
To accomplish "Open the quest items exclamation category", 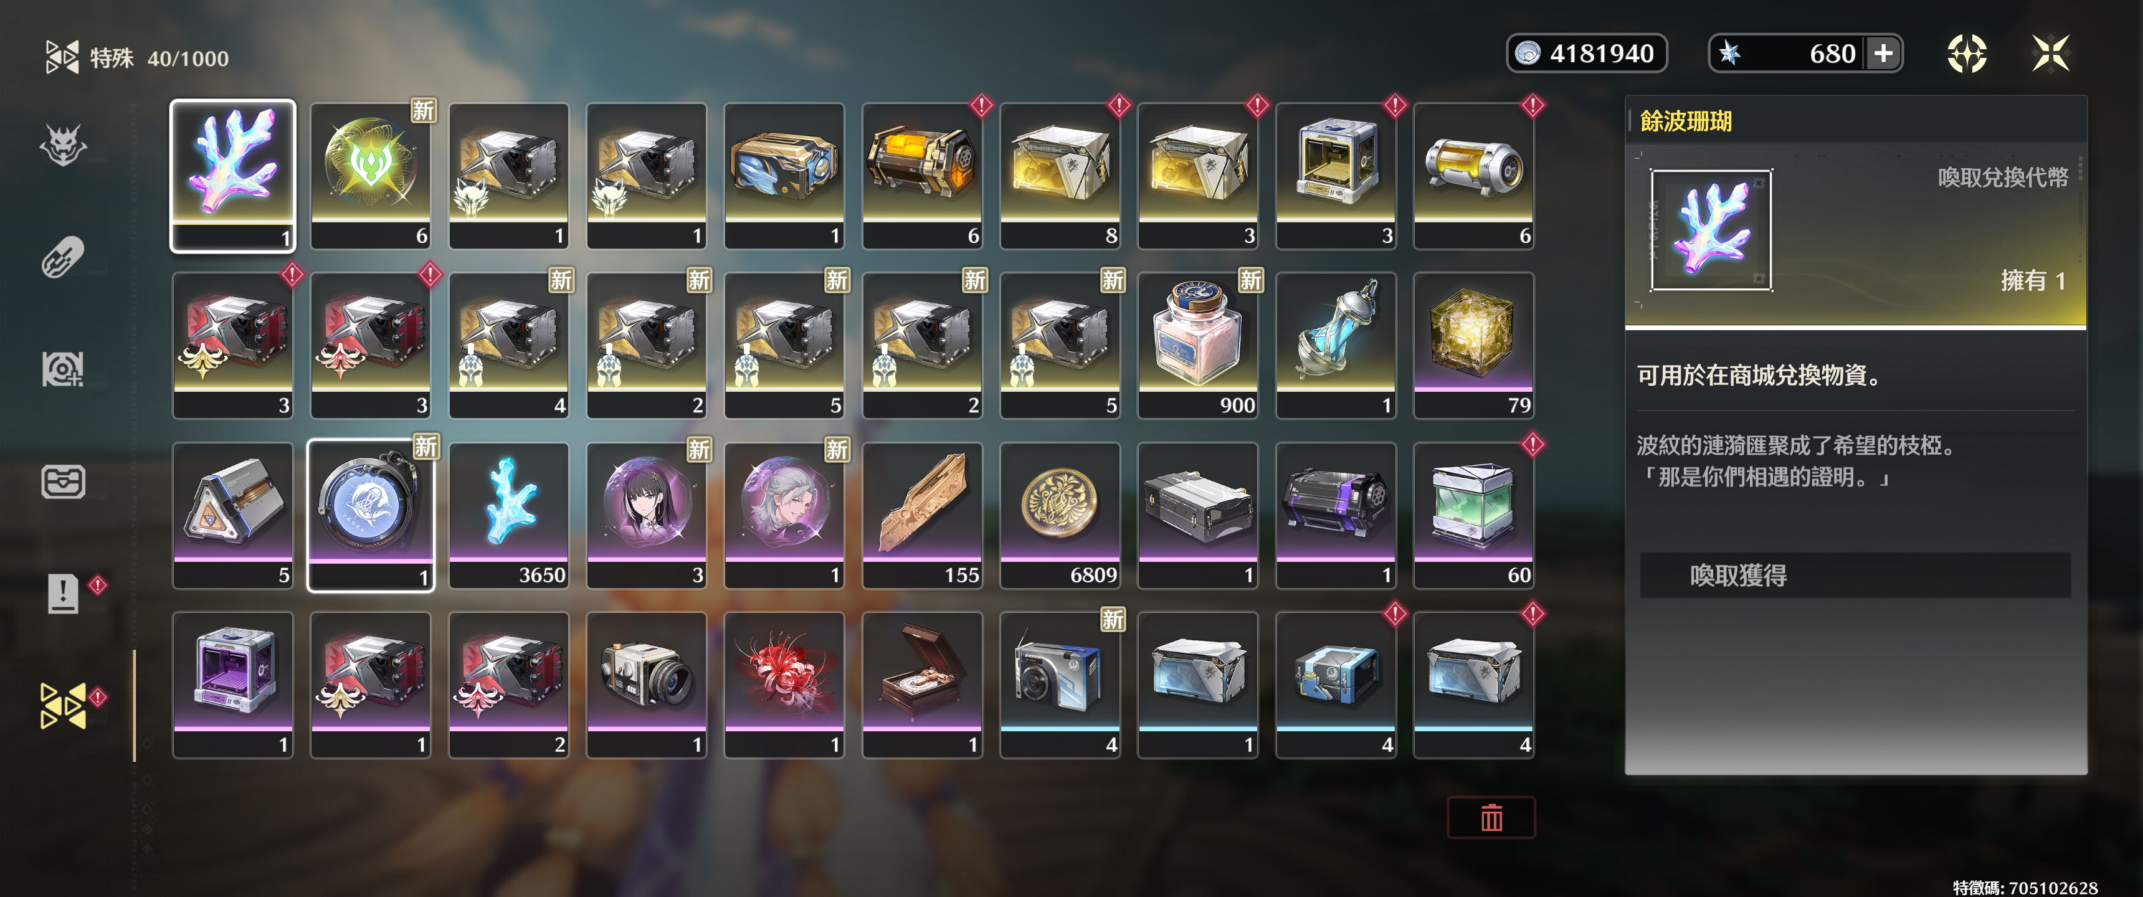I will tap(63, 593).
